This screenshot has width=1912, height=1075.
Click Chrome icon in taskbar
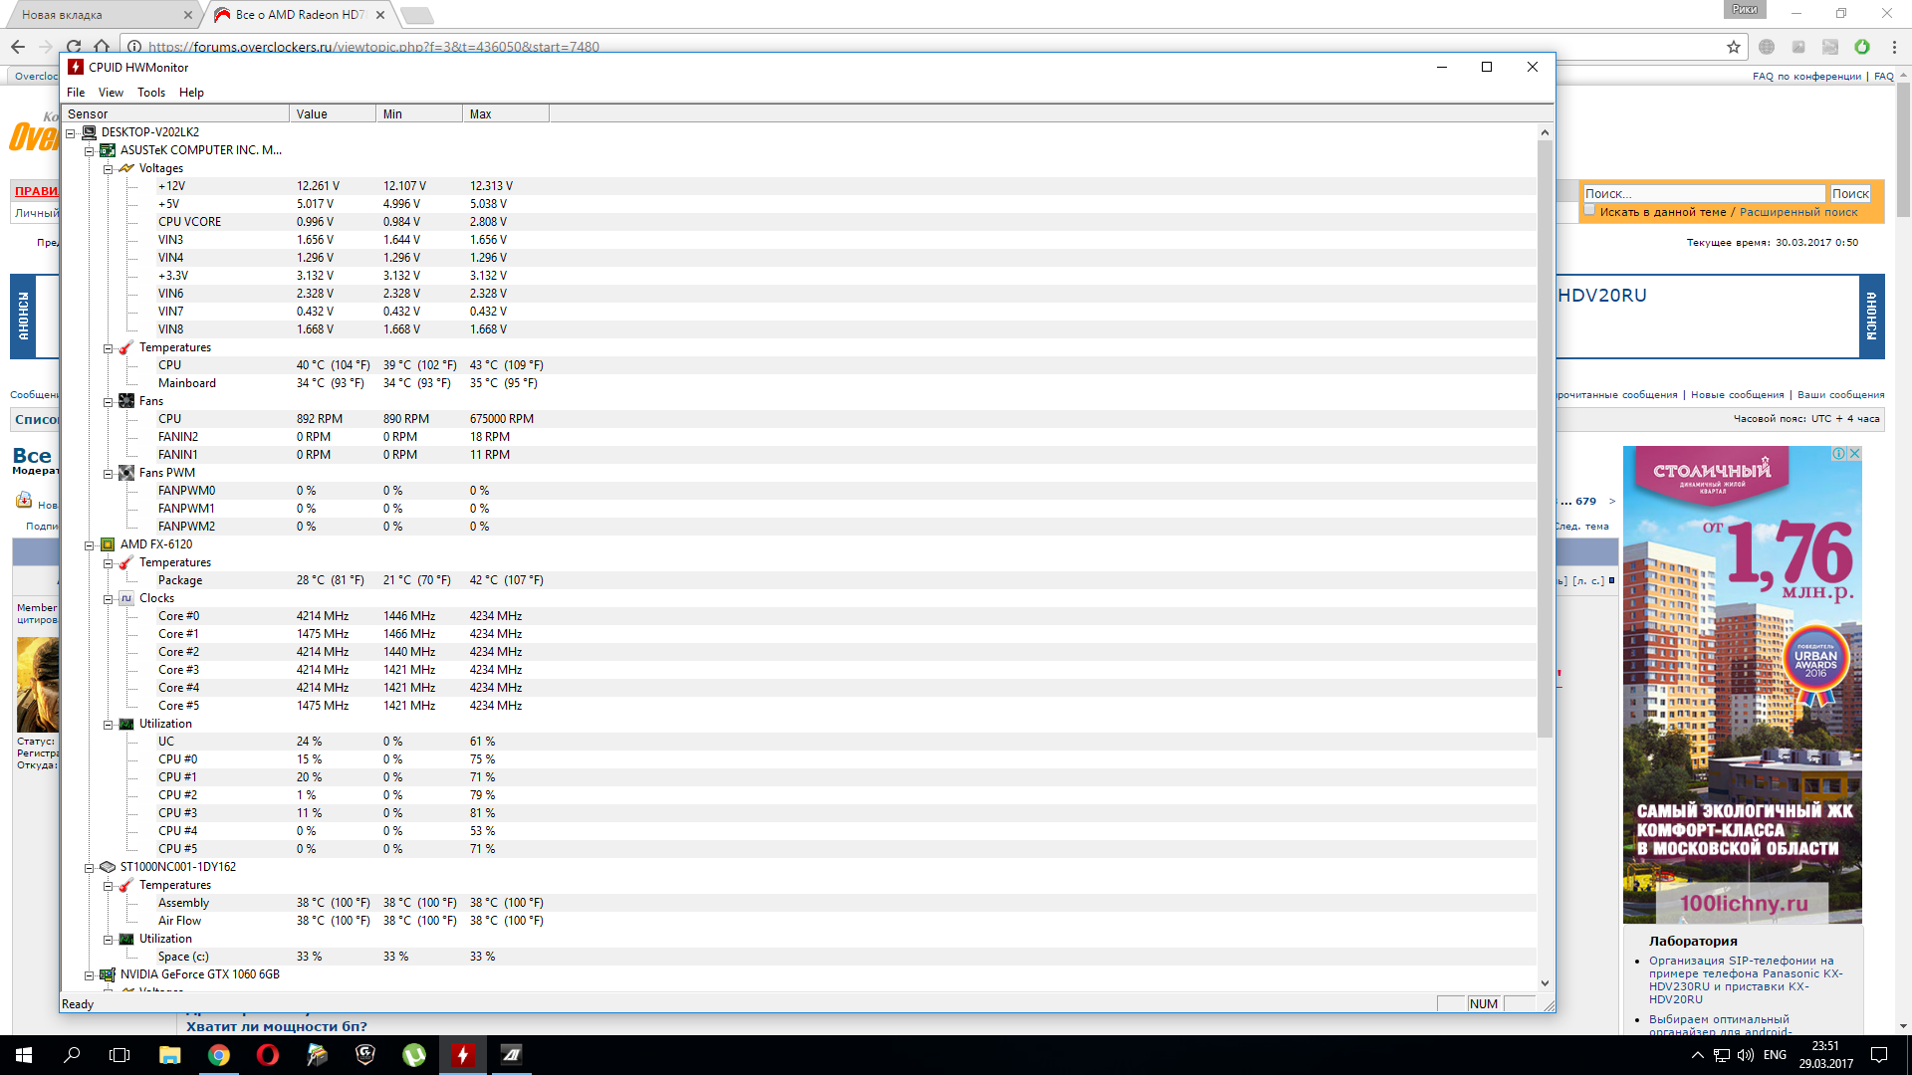click(x=218, y=1055)
